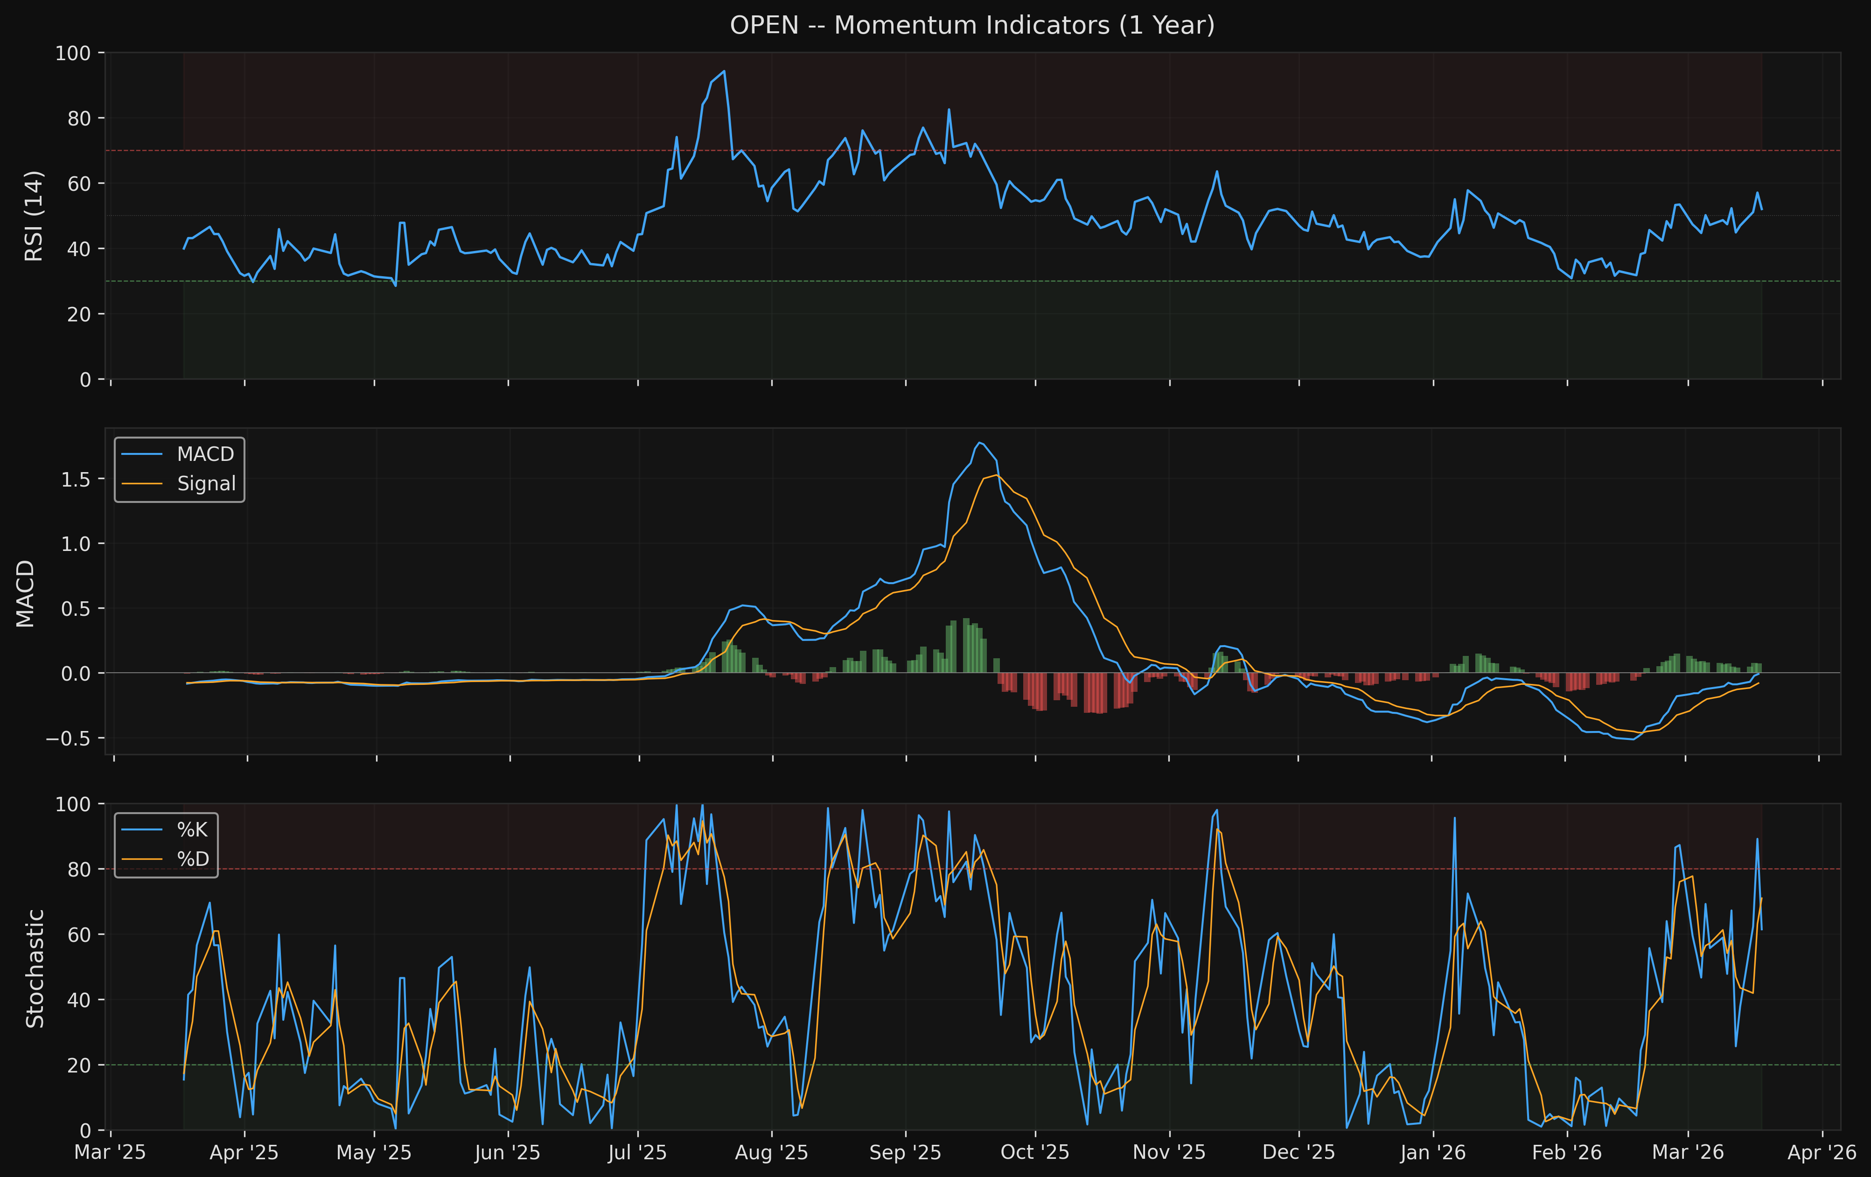Click the Signal legend entry label
The width and height of the screenshot is (1871, 1177).
[206, 484]
